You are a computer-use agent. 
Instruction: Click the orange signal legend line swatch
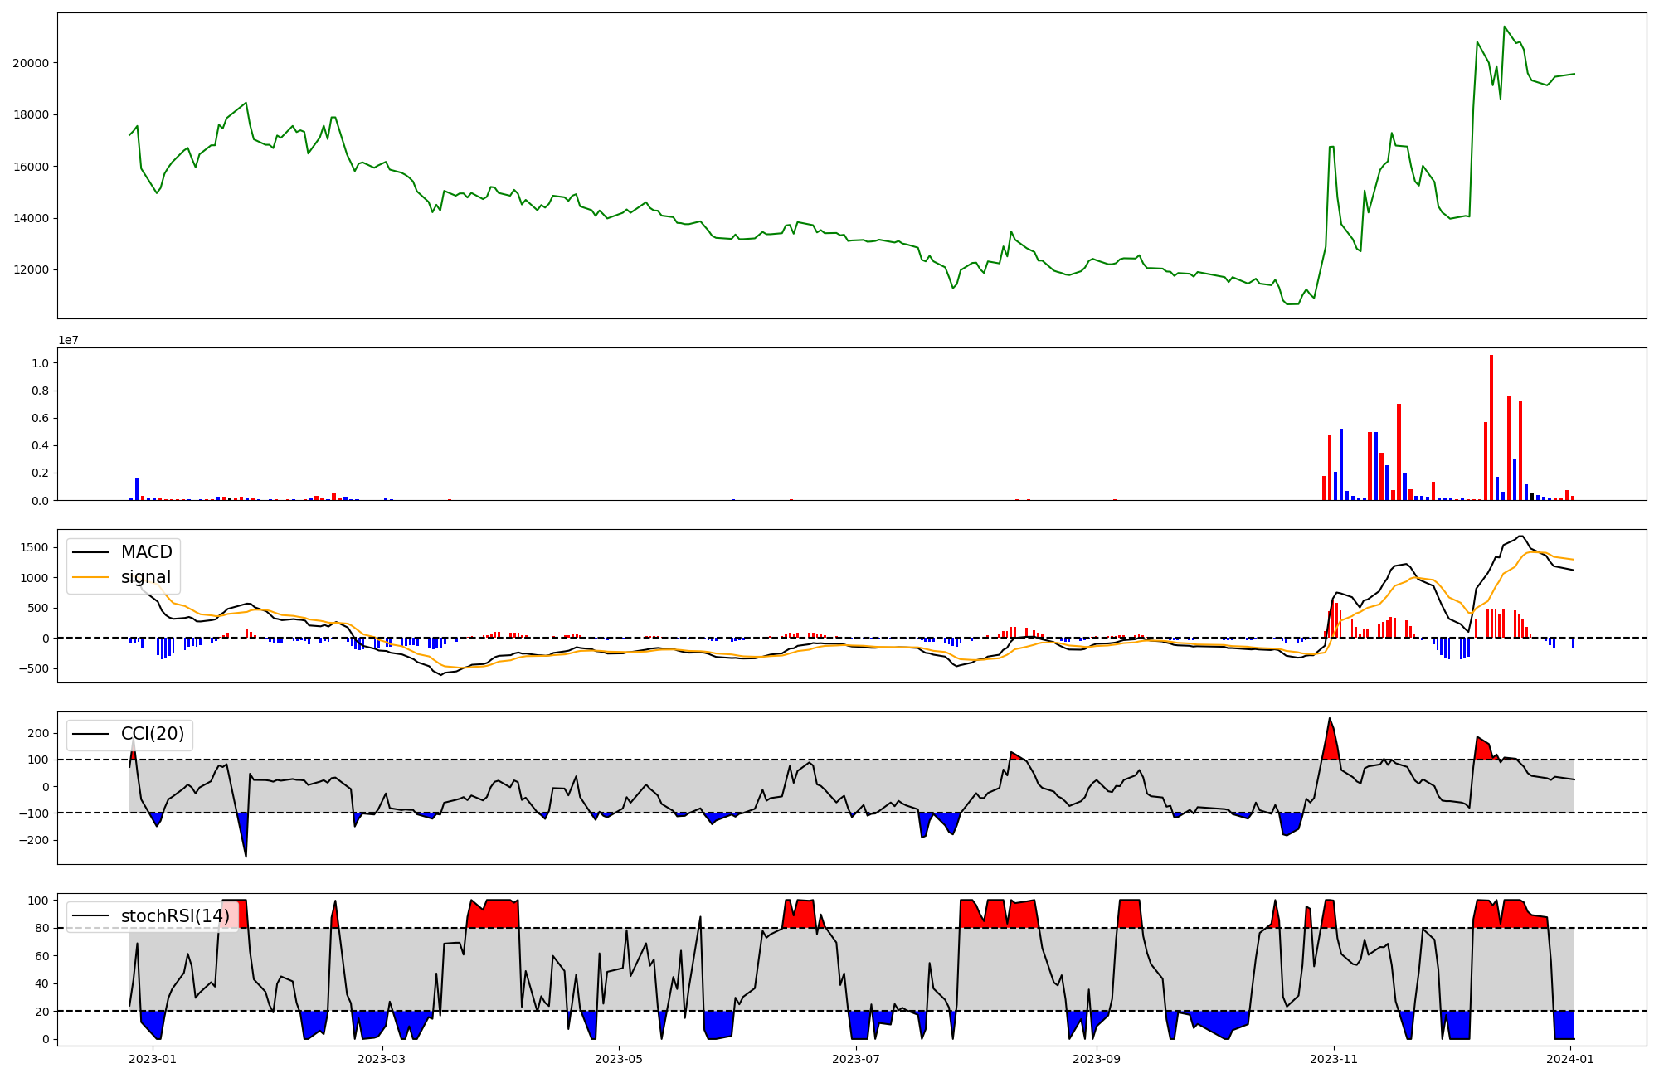tap(90, 577)
